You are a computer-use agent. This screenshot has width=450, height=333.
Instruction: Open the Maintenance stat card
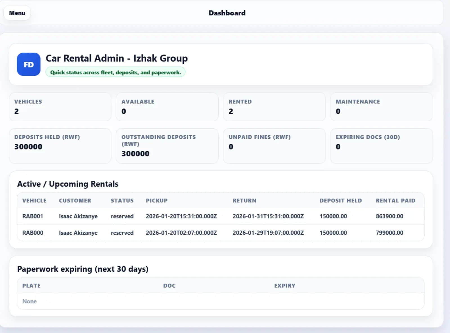click(x=381, y=107)
